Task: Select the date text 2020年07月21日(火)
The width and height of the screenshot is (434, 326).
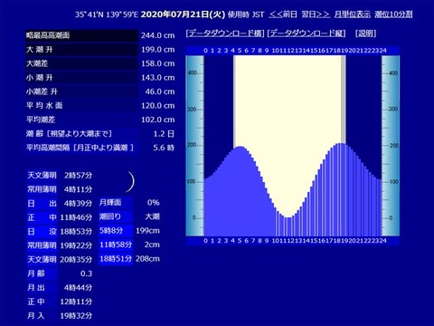Action: [x=183, y=14]
